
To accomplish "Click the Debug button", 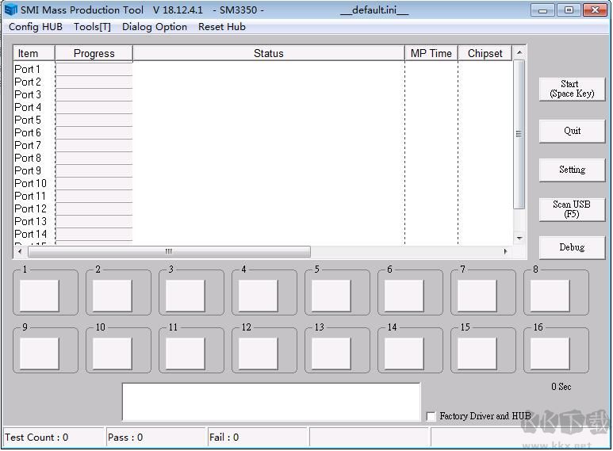I will pos(572,247).
